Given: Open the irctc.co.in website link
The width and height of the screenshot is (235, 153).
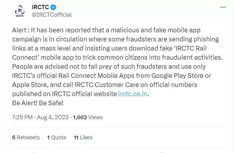Looking at the screenshot, I should (133, 94).
